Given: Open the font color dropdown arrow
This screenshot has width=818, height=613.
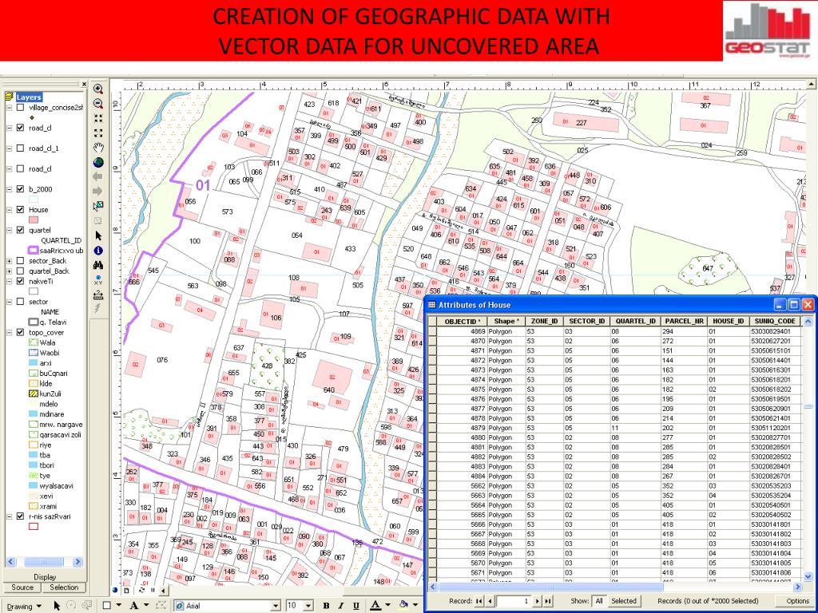Looking at the screenshot, I should click(x=387, y=606).
